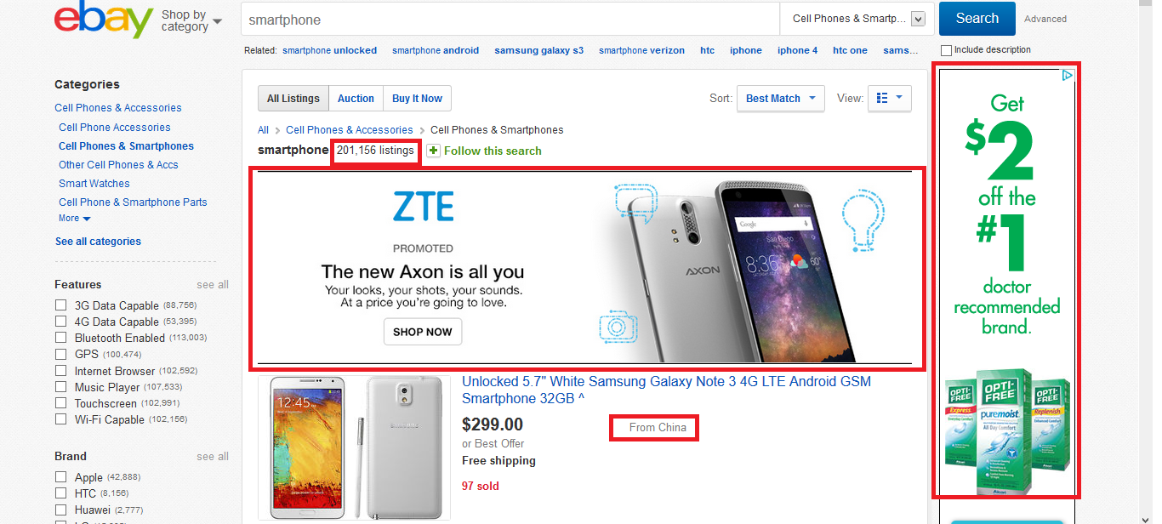Click the SHOP NOW button
The image size is (1162, 524).
[x=423, y=332]
